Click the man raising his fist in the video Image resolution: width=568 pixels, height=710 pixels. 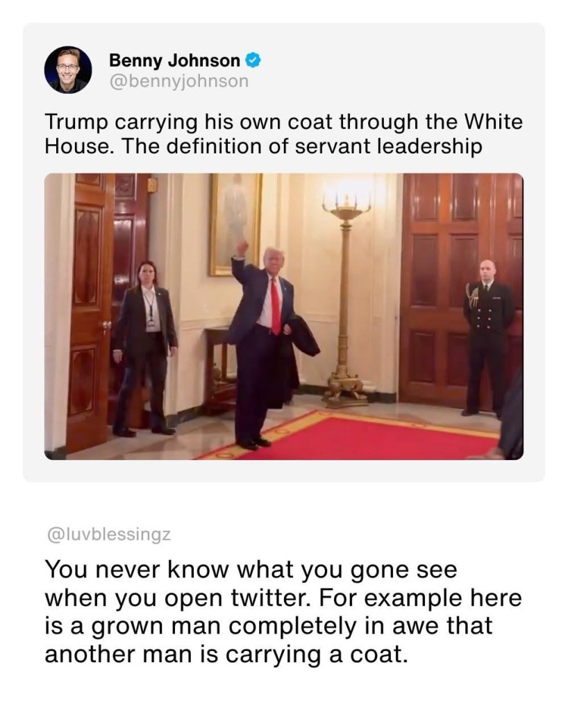point(260,344)
